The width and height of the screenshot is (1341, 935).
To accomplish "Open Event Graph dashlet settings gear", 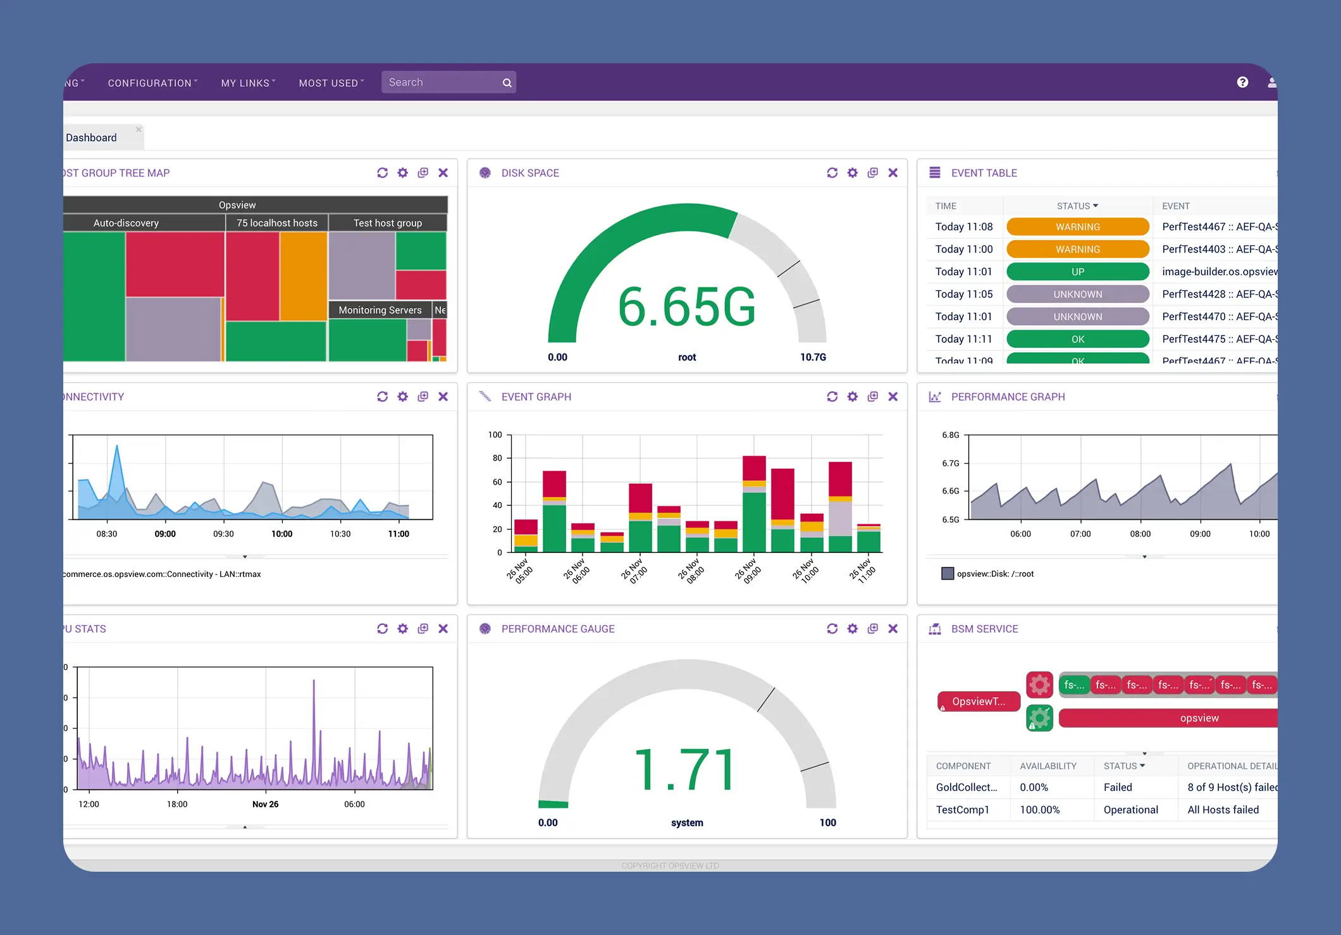I will pos(852,397).
